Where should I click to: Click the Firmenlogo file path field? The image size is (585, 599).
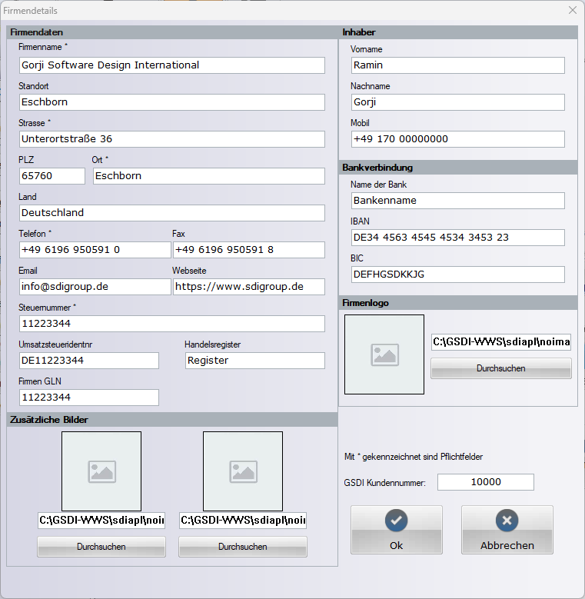pyautogui.click(x=501, y=342)
